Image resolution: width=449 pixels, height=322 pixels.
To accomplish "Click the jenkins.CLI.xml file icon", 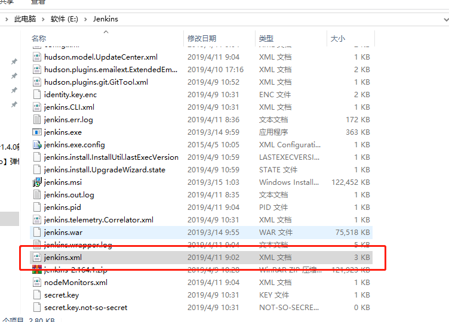I will [37, 107].
